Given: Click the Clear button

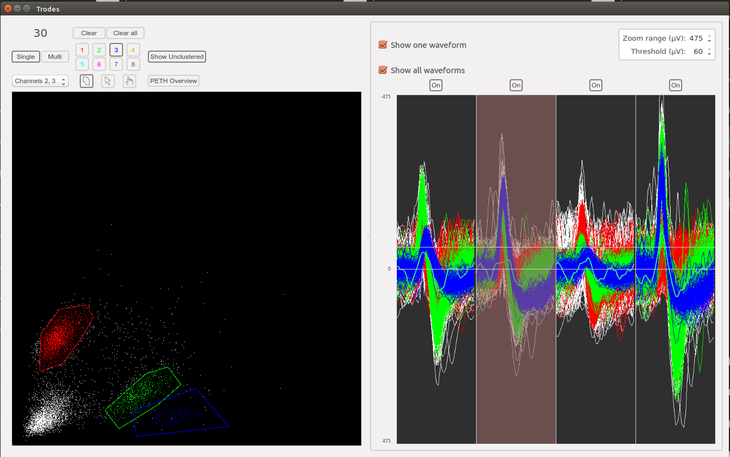Looking at the screenshot, I should [x=89, y=33].
